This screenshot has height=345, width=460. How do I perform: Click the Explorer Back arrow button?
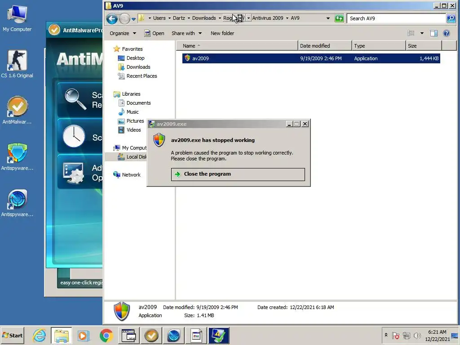[x=112, y=19]
